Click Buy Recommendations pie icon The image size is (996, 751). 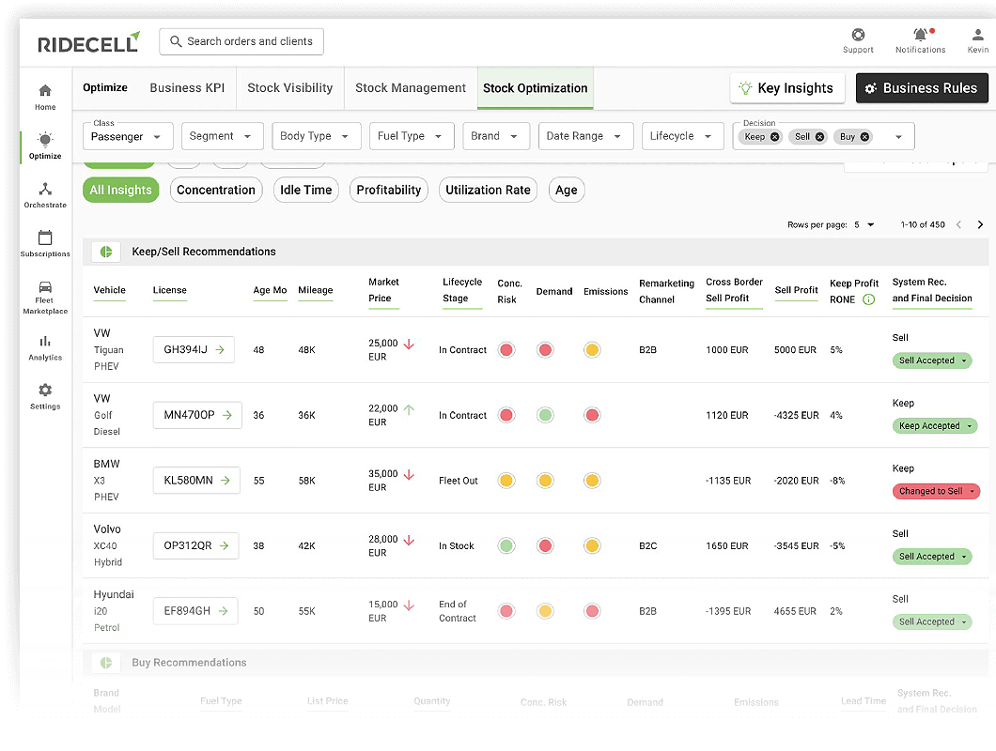coord(106,663)
